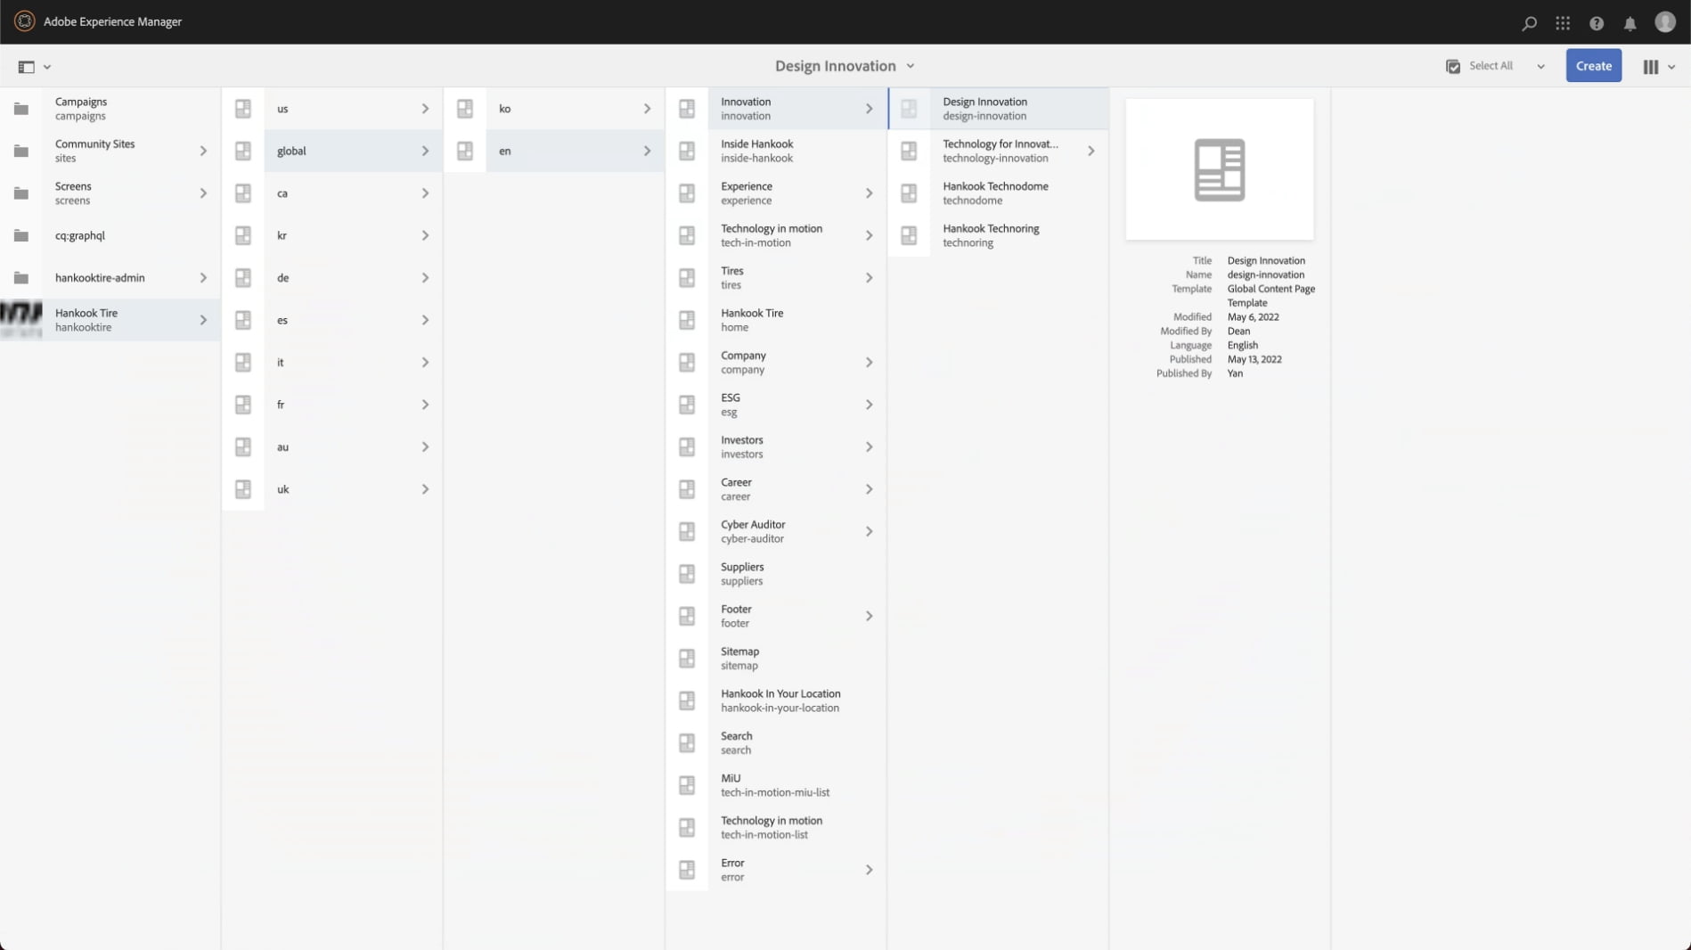
Task: Deselect the Design Innovation item checkbox thumbnail
Action: click(x=909, y=109)
